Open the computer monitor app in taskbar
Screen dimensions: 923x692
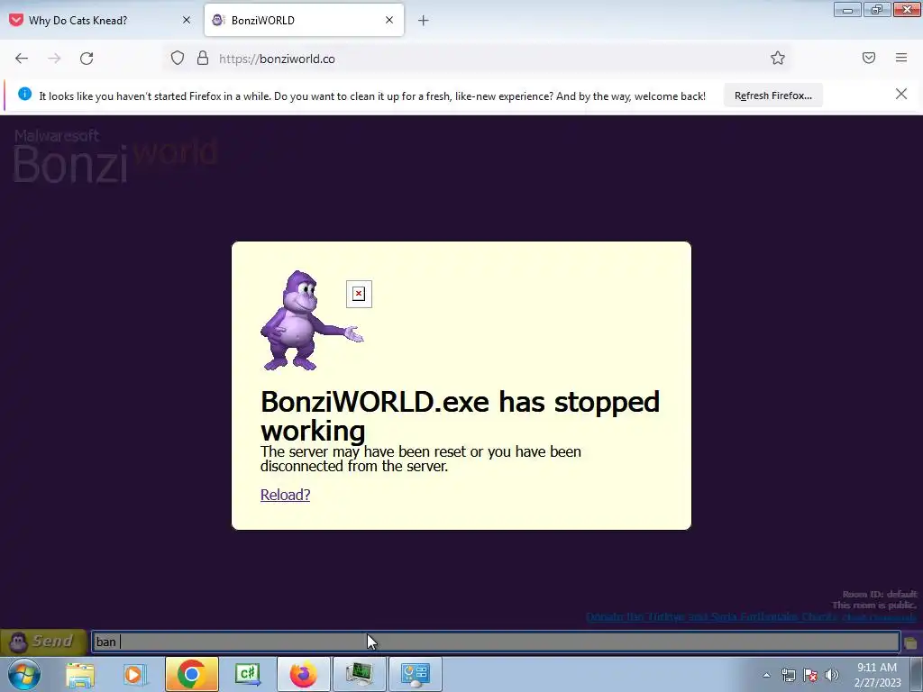coord(359,674)
